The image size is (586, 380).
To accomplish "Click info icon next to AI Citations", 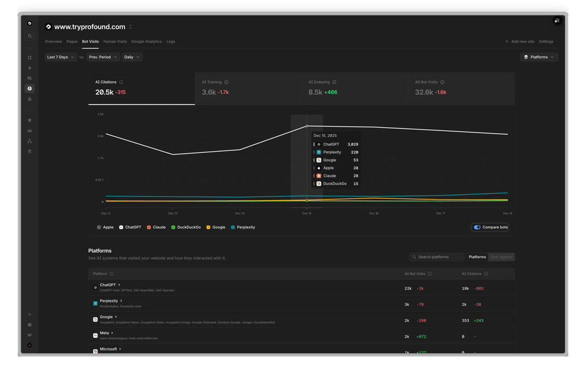I will (x=121, y=82).
